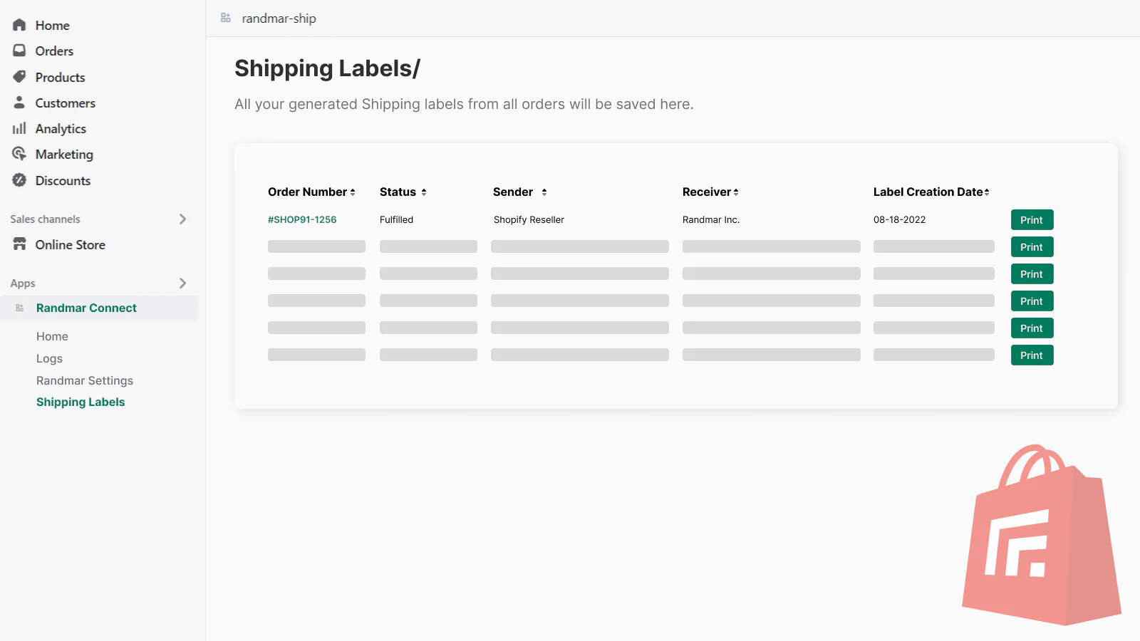Click the Customers person icon
Screen dimensions: 1140x641
click(19, 103)
